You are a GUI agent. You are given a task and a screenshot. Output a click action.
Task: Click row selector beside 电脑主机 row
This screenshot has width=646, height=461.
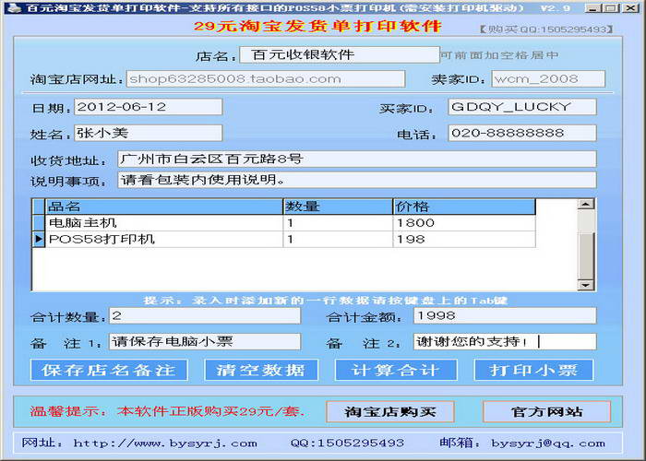(x=39, y=223)
